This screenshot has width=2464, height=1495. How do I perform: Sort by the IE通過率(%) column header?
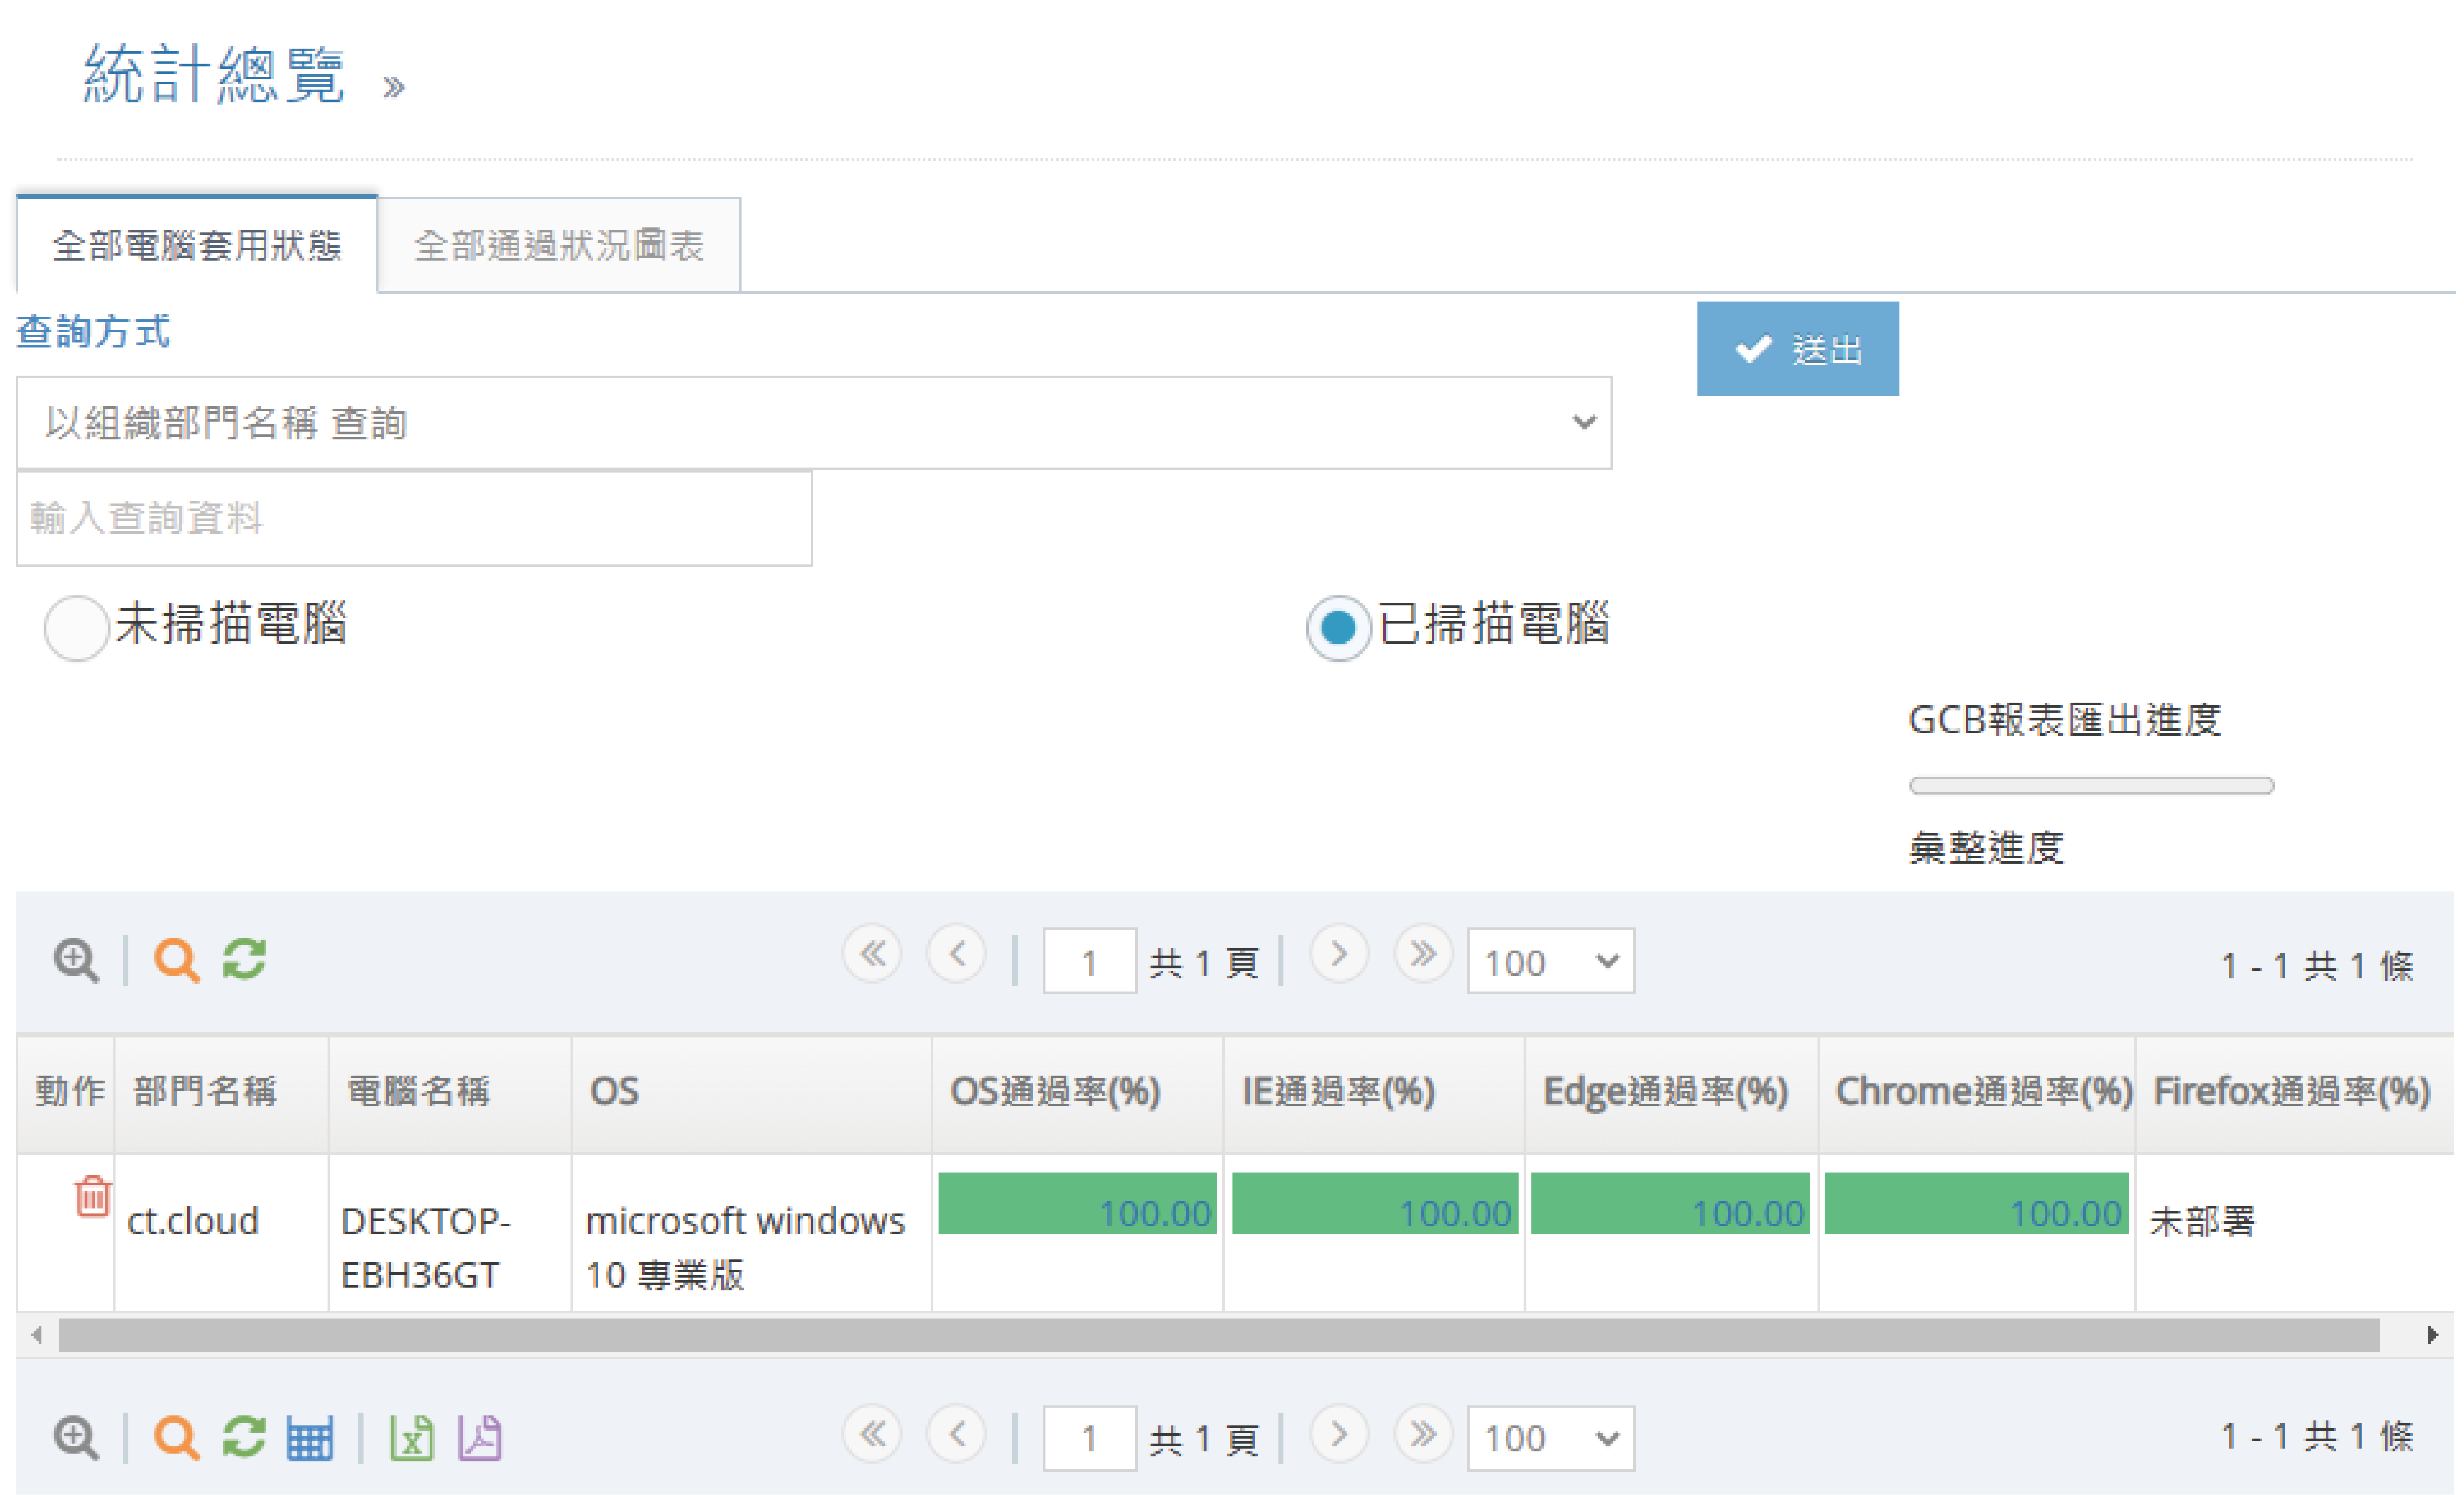(x=1374, y=1093)
